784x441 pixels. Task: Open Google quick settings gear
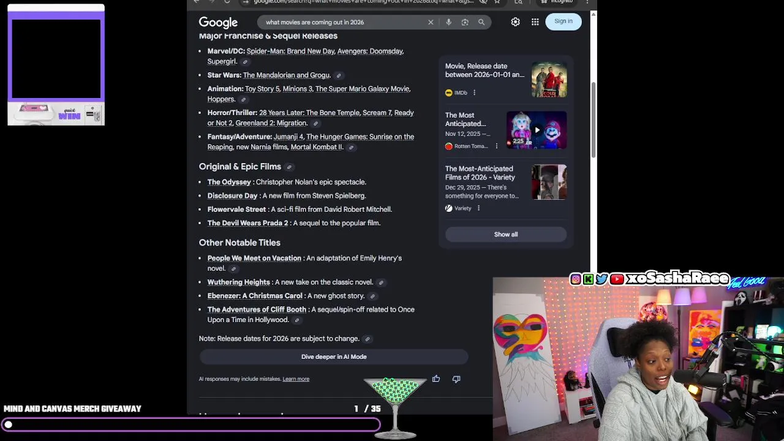[516, 22]
